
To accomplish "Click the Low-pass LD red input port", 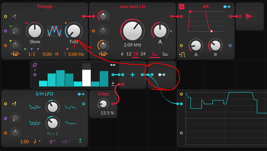I will 94,17.
